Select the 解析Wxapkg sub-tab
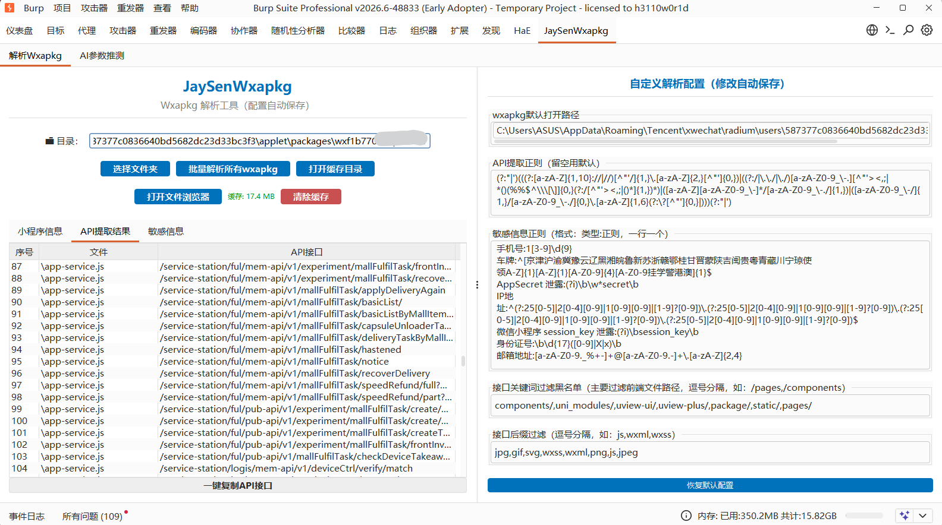Image resolution: width=942 pixels, height=525 pixels. coord(35,55)
